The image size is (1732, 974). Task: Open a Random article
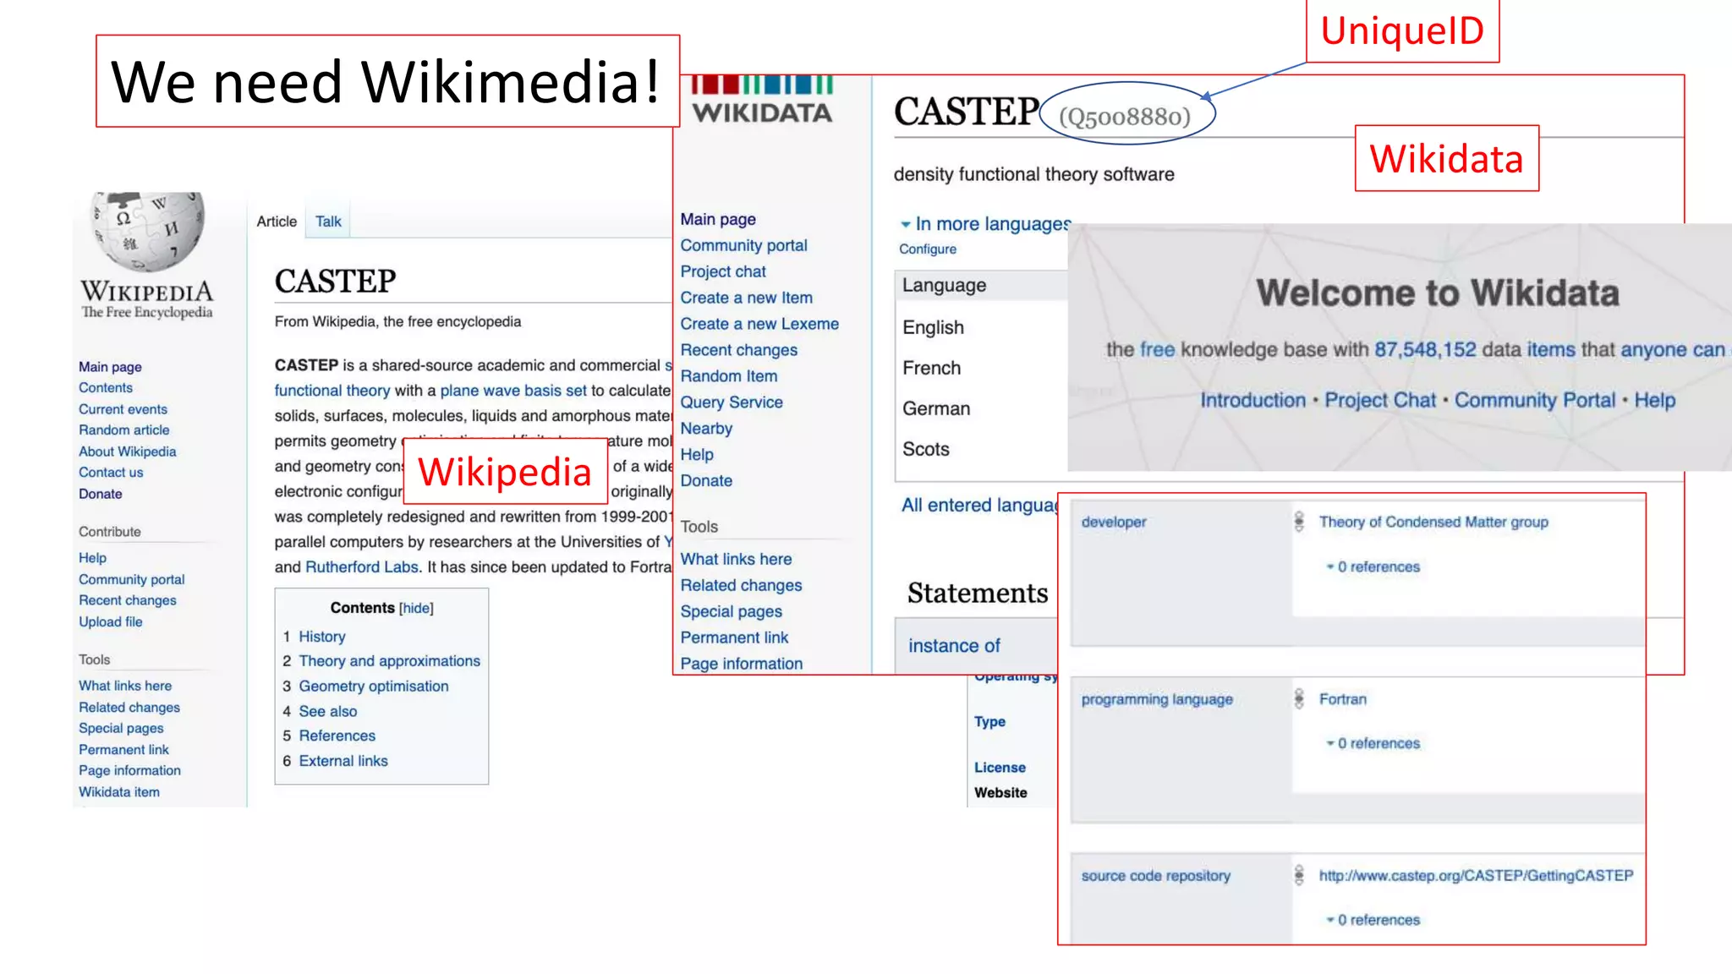click(x=123, y=430)
